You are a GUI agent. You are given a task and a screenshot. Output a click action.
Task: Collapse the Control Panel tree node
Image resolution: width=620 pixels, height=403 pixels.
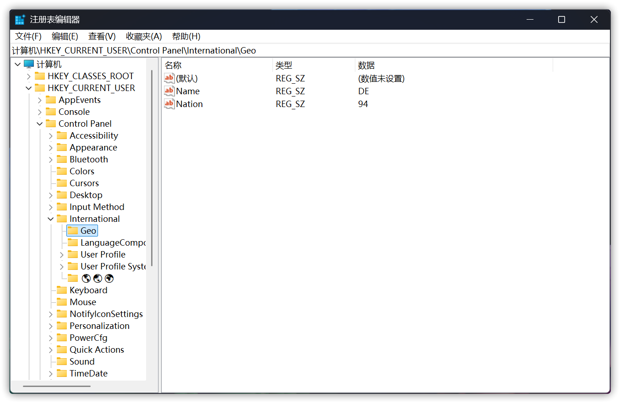(x=40, y=124)
